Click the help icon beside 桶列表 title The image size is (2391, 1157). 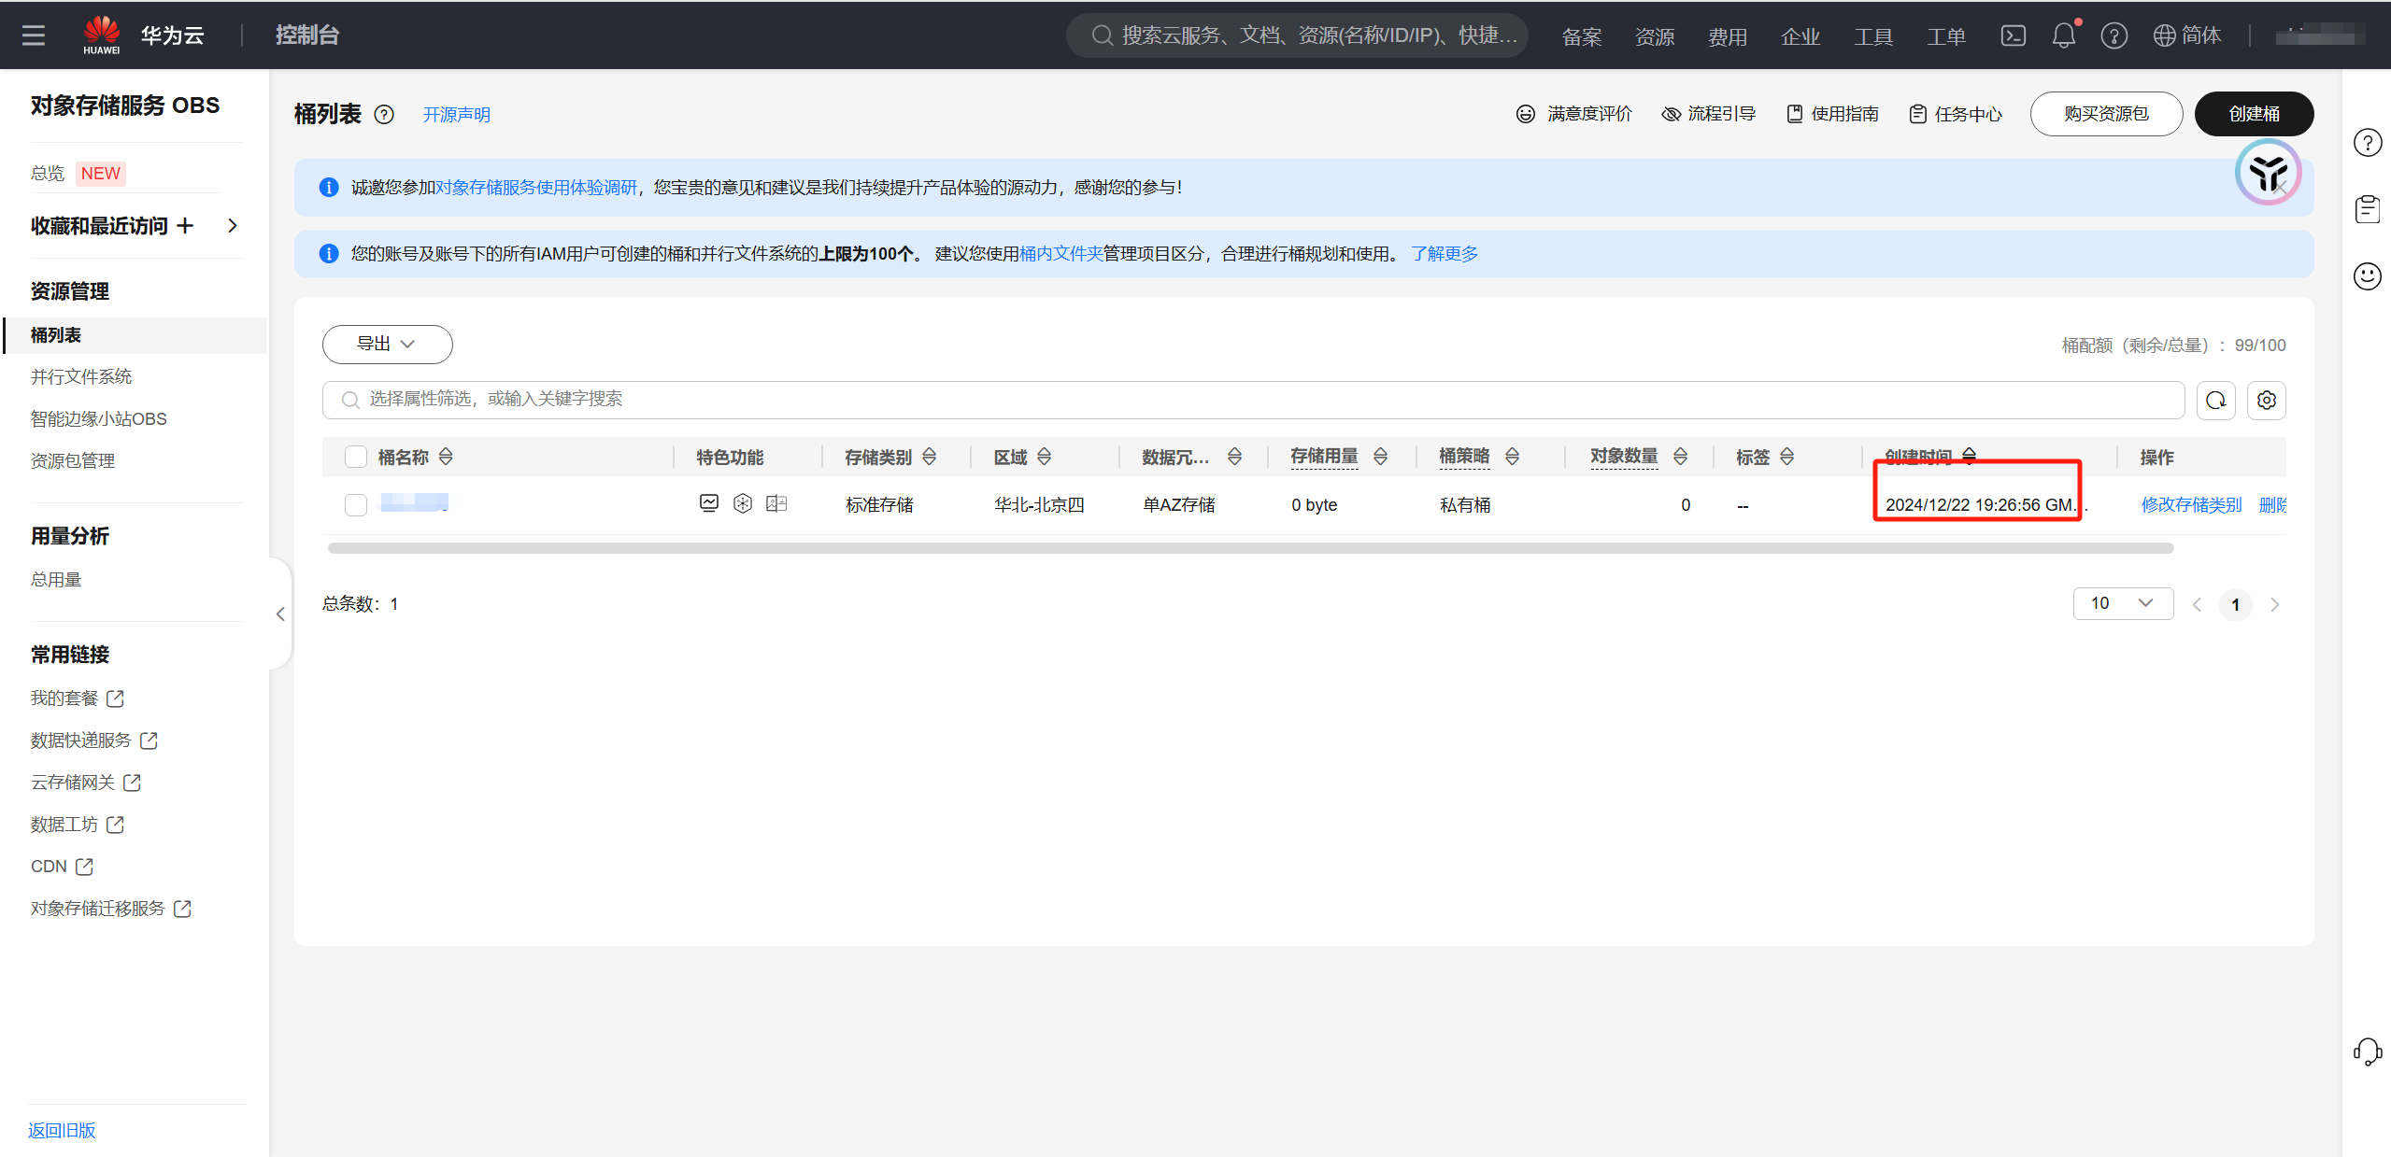pyautogui.click(x=384, y=115)
